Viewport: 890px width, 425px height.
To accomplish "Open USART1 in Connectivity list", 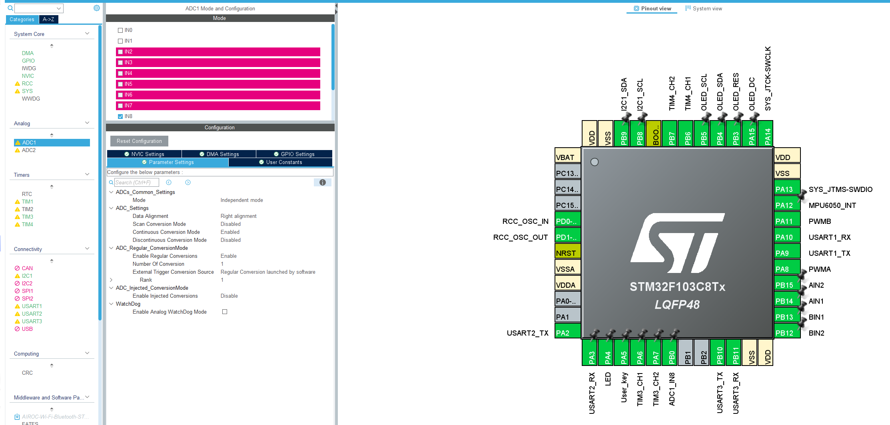I will 32,306.
